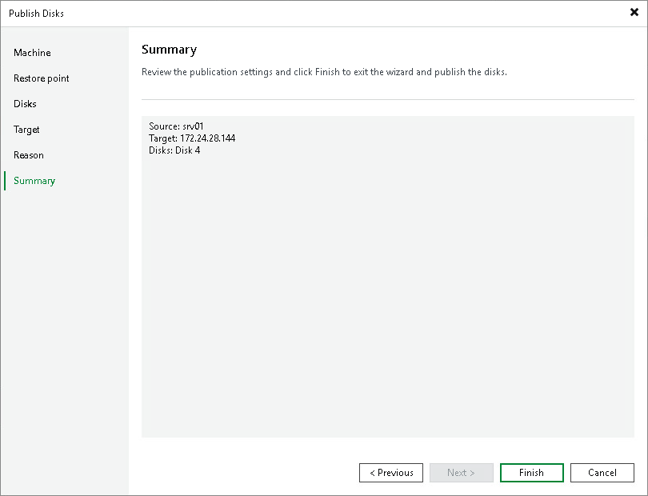
Task: Click the left step navigation panel
Action: [64, 320]
